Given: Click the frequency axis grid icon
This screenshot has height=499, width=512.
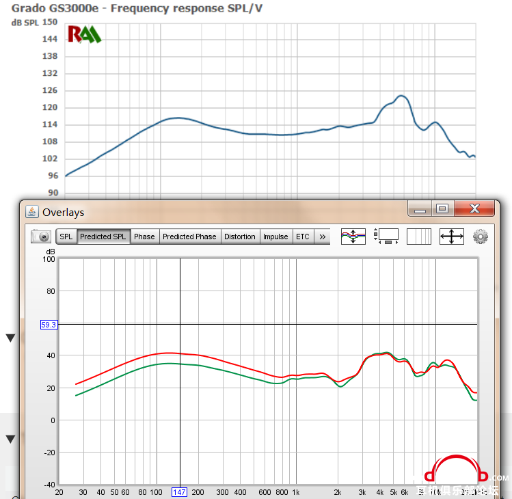Looking at the screenshot, I should [x=419, y=236].
